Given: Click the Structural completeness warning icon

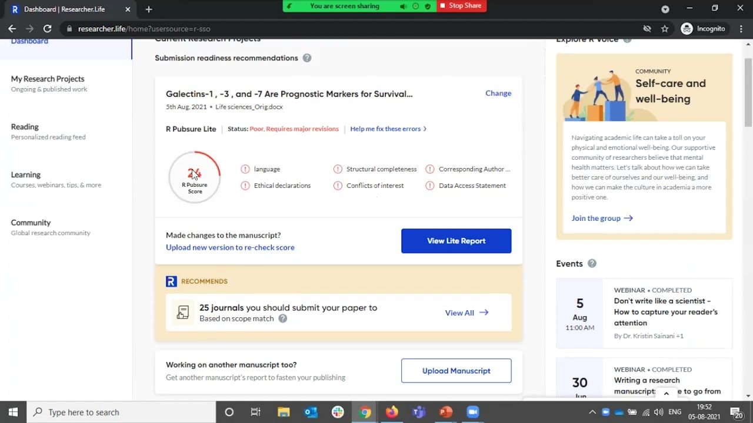Looking at the screenshot, I should [x=338, y=169].
